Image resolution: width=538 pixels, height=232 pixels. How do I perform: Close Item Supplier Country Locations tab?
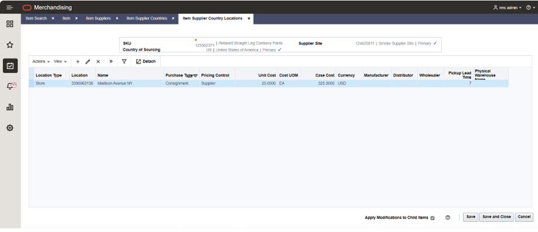249,19
